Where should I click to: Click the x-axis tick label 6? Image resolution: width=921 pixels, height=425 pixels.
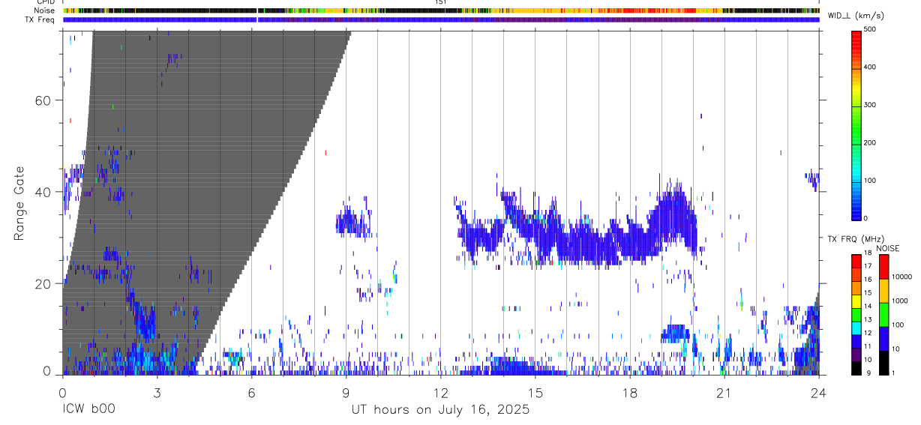tap(251, 392)
